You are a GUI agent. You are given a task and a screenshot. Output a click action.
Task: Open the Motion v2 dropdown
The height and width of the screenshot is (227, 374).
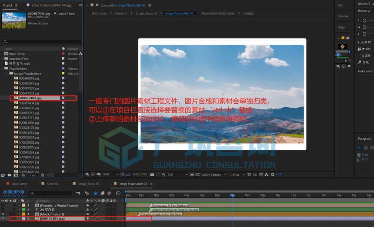[x=365, y=11]
